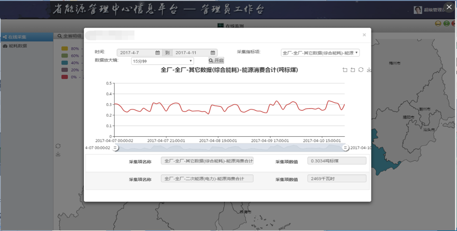Click the refresh icon left of the dialog
Viewport: 457px width, 231px height.
tap(58, 146)
